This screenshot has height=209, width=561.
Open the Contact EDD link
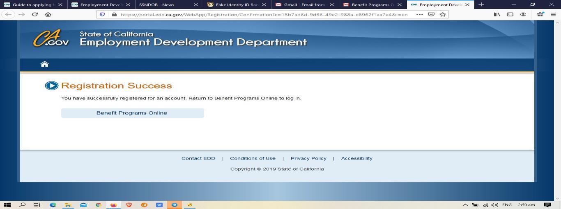tap(198, 158)
